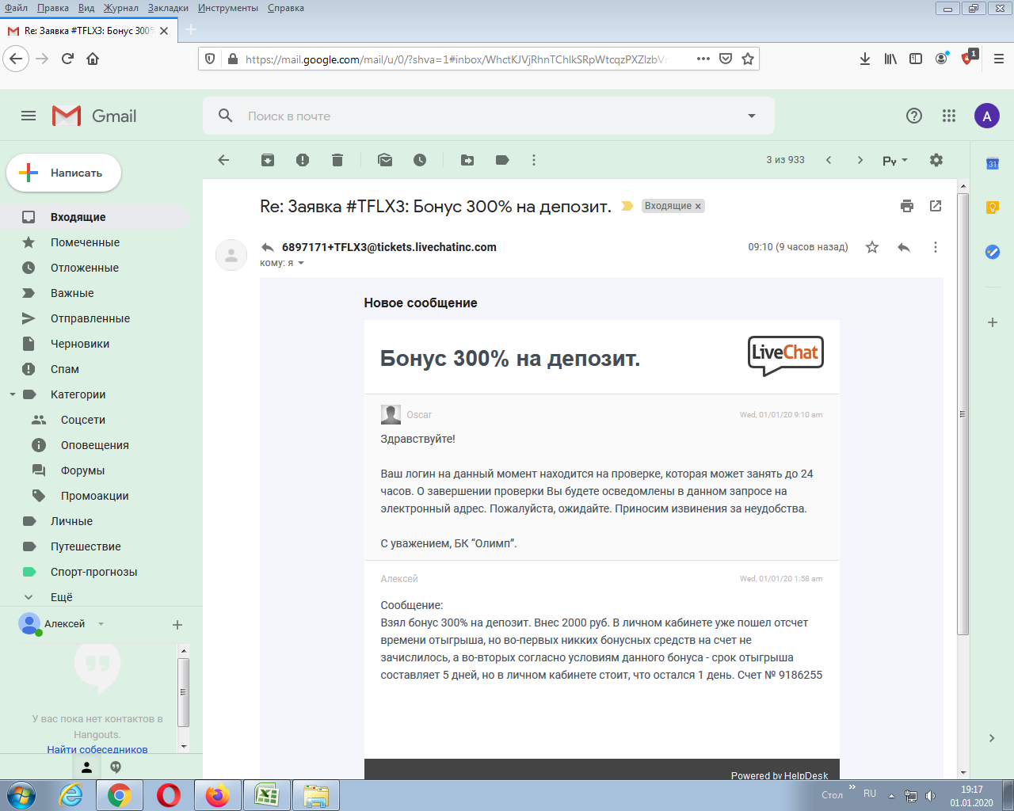Open more actions in mail toolbar
Image resolution: width=1014 pixels, height=811 pixels.
534,160
